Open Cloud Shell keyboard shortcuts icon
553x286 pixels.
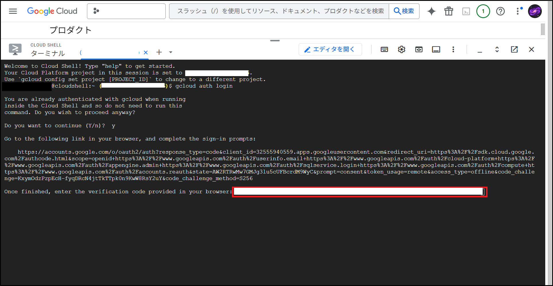tap(384, 49)
